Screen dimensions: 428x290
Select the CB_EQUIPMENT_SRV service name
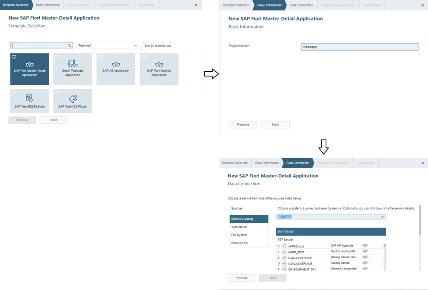302,269
